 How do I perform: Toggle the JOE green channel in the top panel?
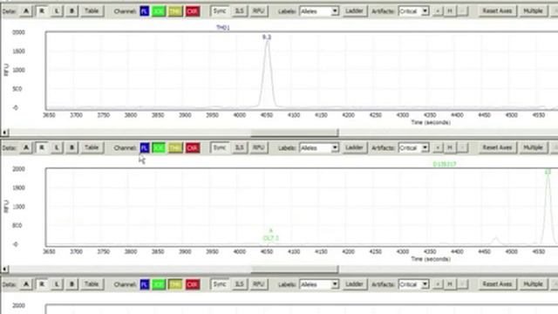coord(159,11)
